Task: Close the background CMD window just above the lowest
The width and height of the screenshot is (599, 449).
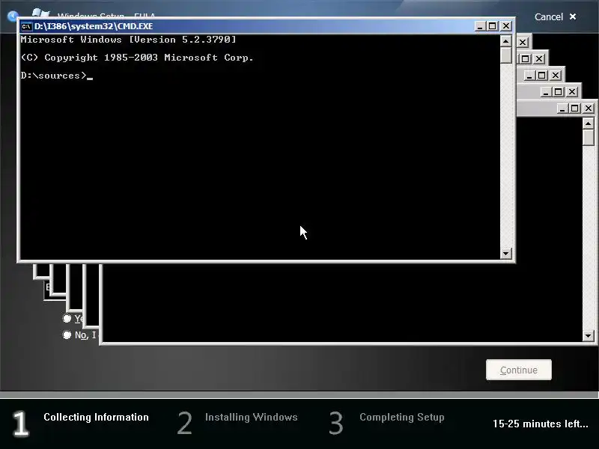Action: coord(572,92)
